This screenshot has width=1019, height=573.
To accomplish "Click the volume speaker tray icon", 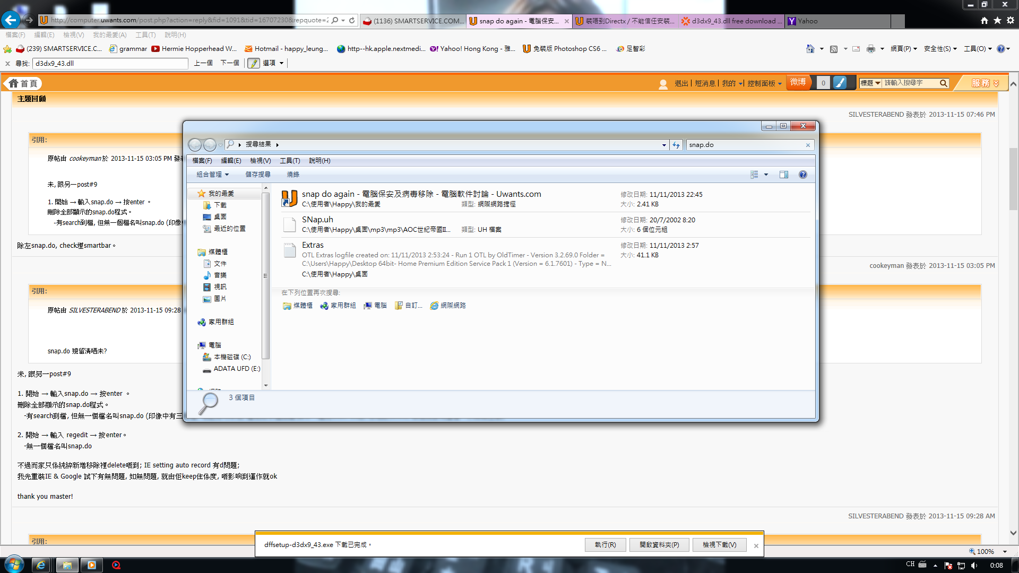I will click(x=974, y=566).
